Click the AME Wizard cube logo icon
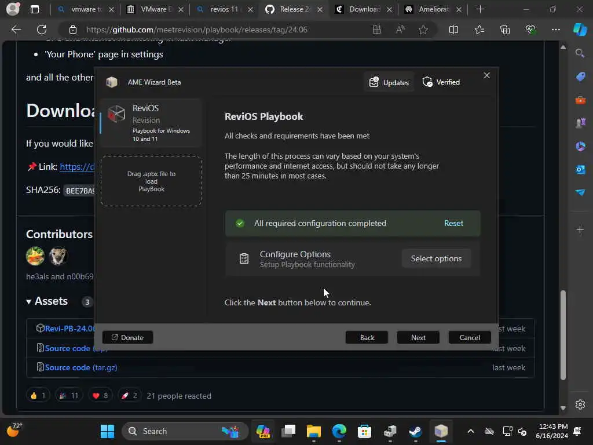The width and height of the screenshot is (593, 445). pos(112,82)
